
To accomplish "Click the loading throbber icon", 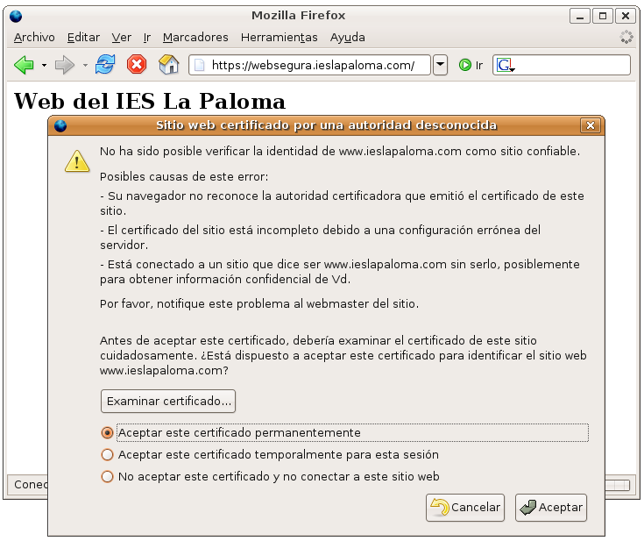I will coord(626,37).
